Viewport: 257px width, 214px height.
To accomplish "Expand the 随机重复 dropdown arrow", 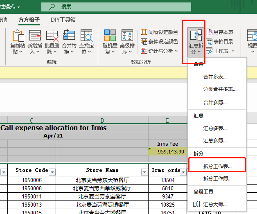I will click(x=113, y=52).
